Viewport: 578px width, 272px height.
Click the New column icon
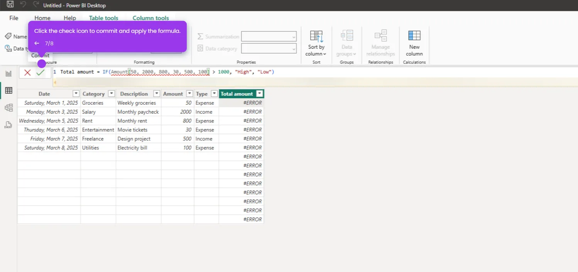(414, 36)
